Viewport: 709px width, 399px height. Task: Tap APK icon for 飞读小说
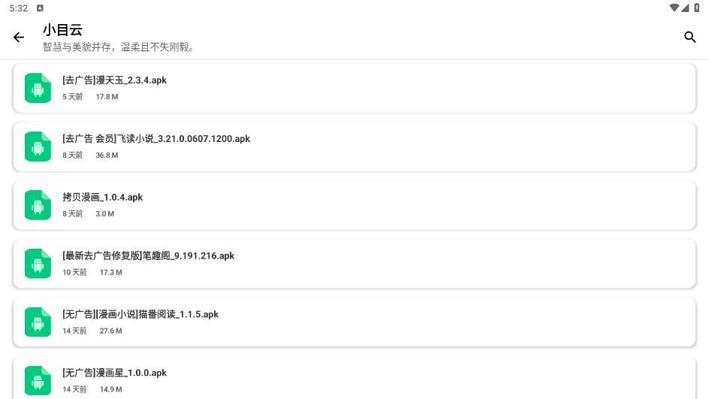coord(38,147)
